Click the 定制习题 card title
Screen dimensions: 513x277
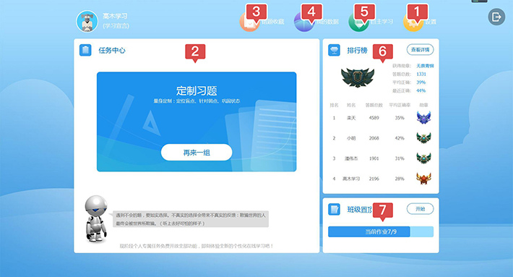pos(197,90)
